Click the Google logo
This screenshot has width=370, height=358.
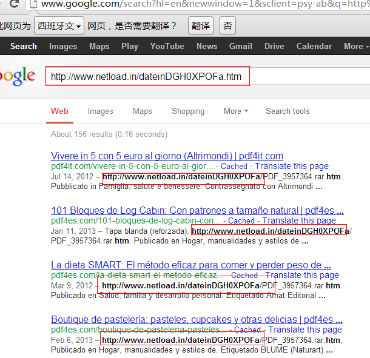[17, 76]
